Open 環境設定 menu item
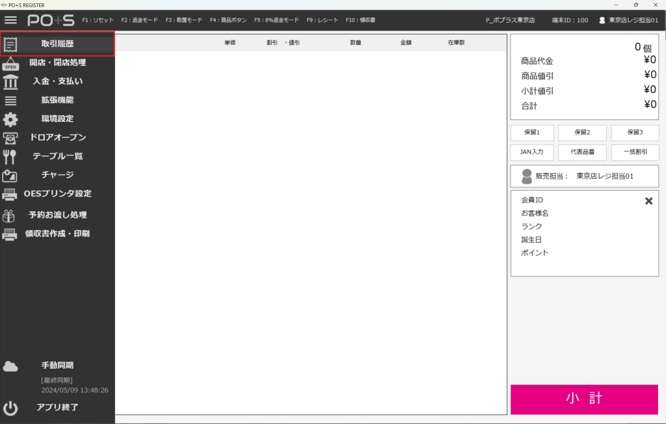Image resolution: width=666 pixels, height=424 pixels. (57, 118)
